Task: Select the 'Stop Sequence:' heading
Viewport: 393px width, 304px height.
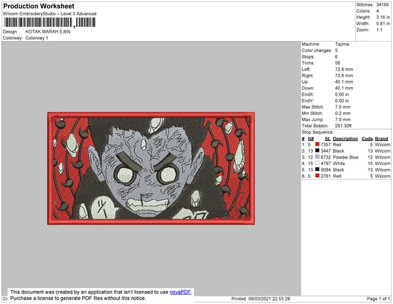Action: point(318,132)
